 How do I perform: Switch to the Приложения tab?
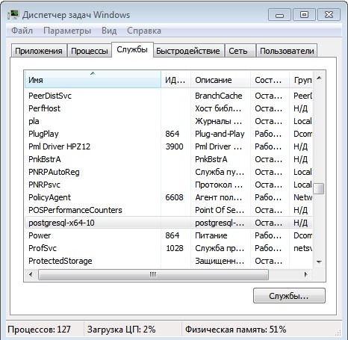(39, 51)
